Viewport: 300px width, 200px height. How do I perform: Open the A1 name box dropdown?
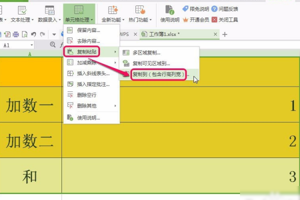31,45
